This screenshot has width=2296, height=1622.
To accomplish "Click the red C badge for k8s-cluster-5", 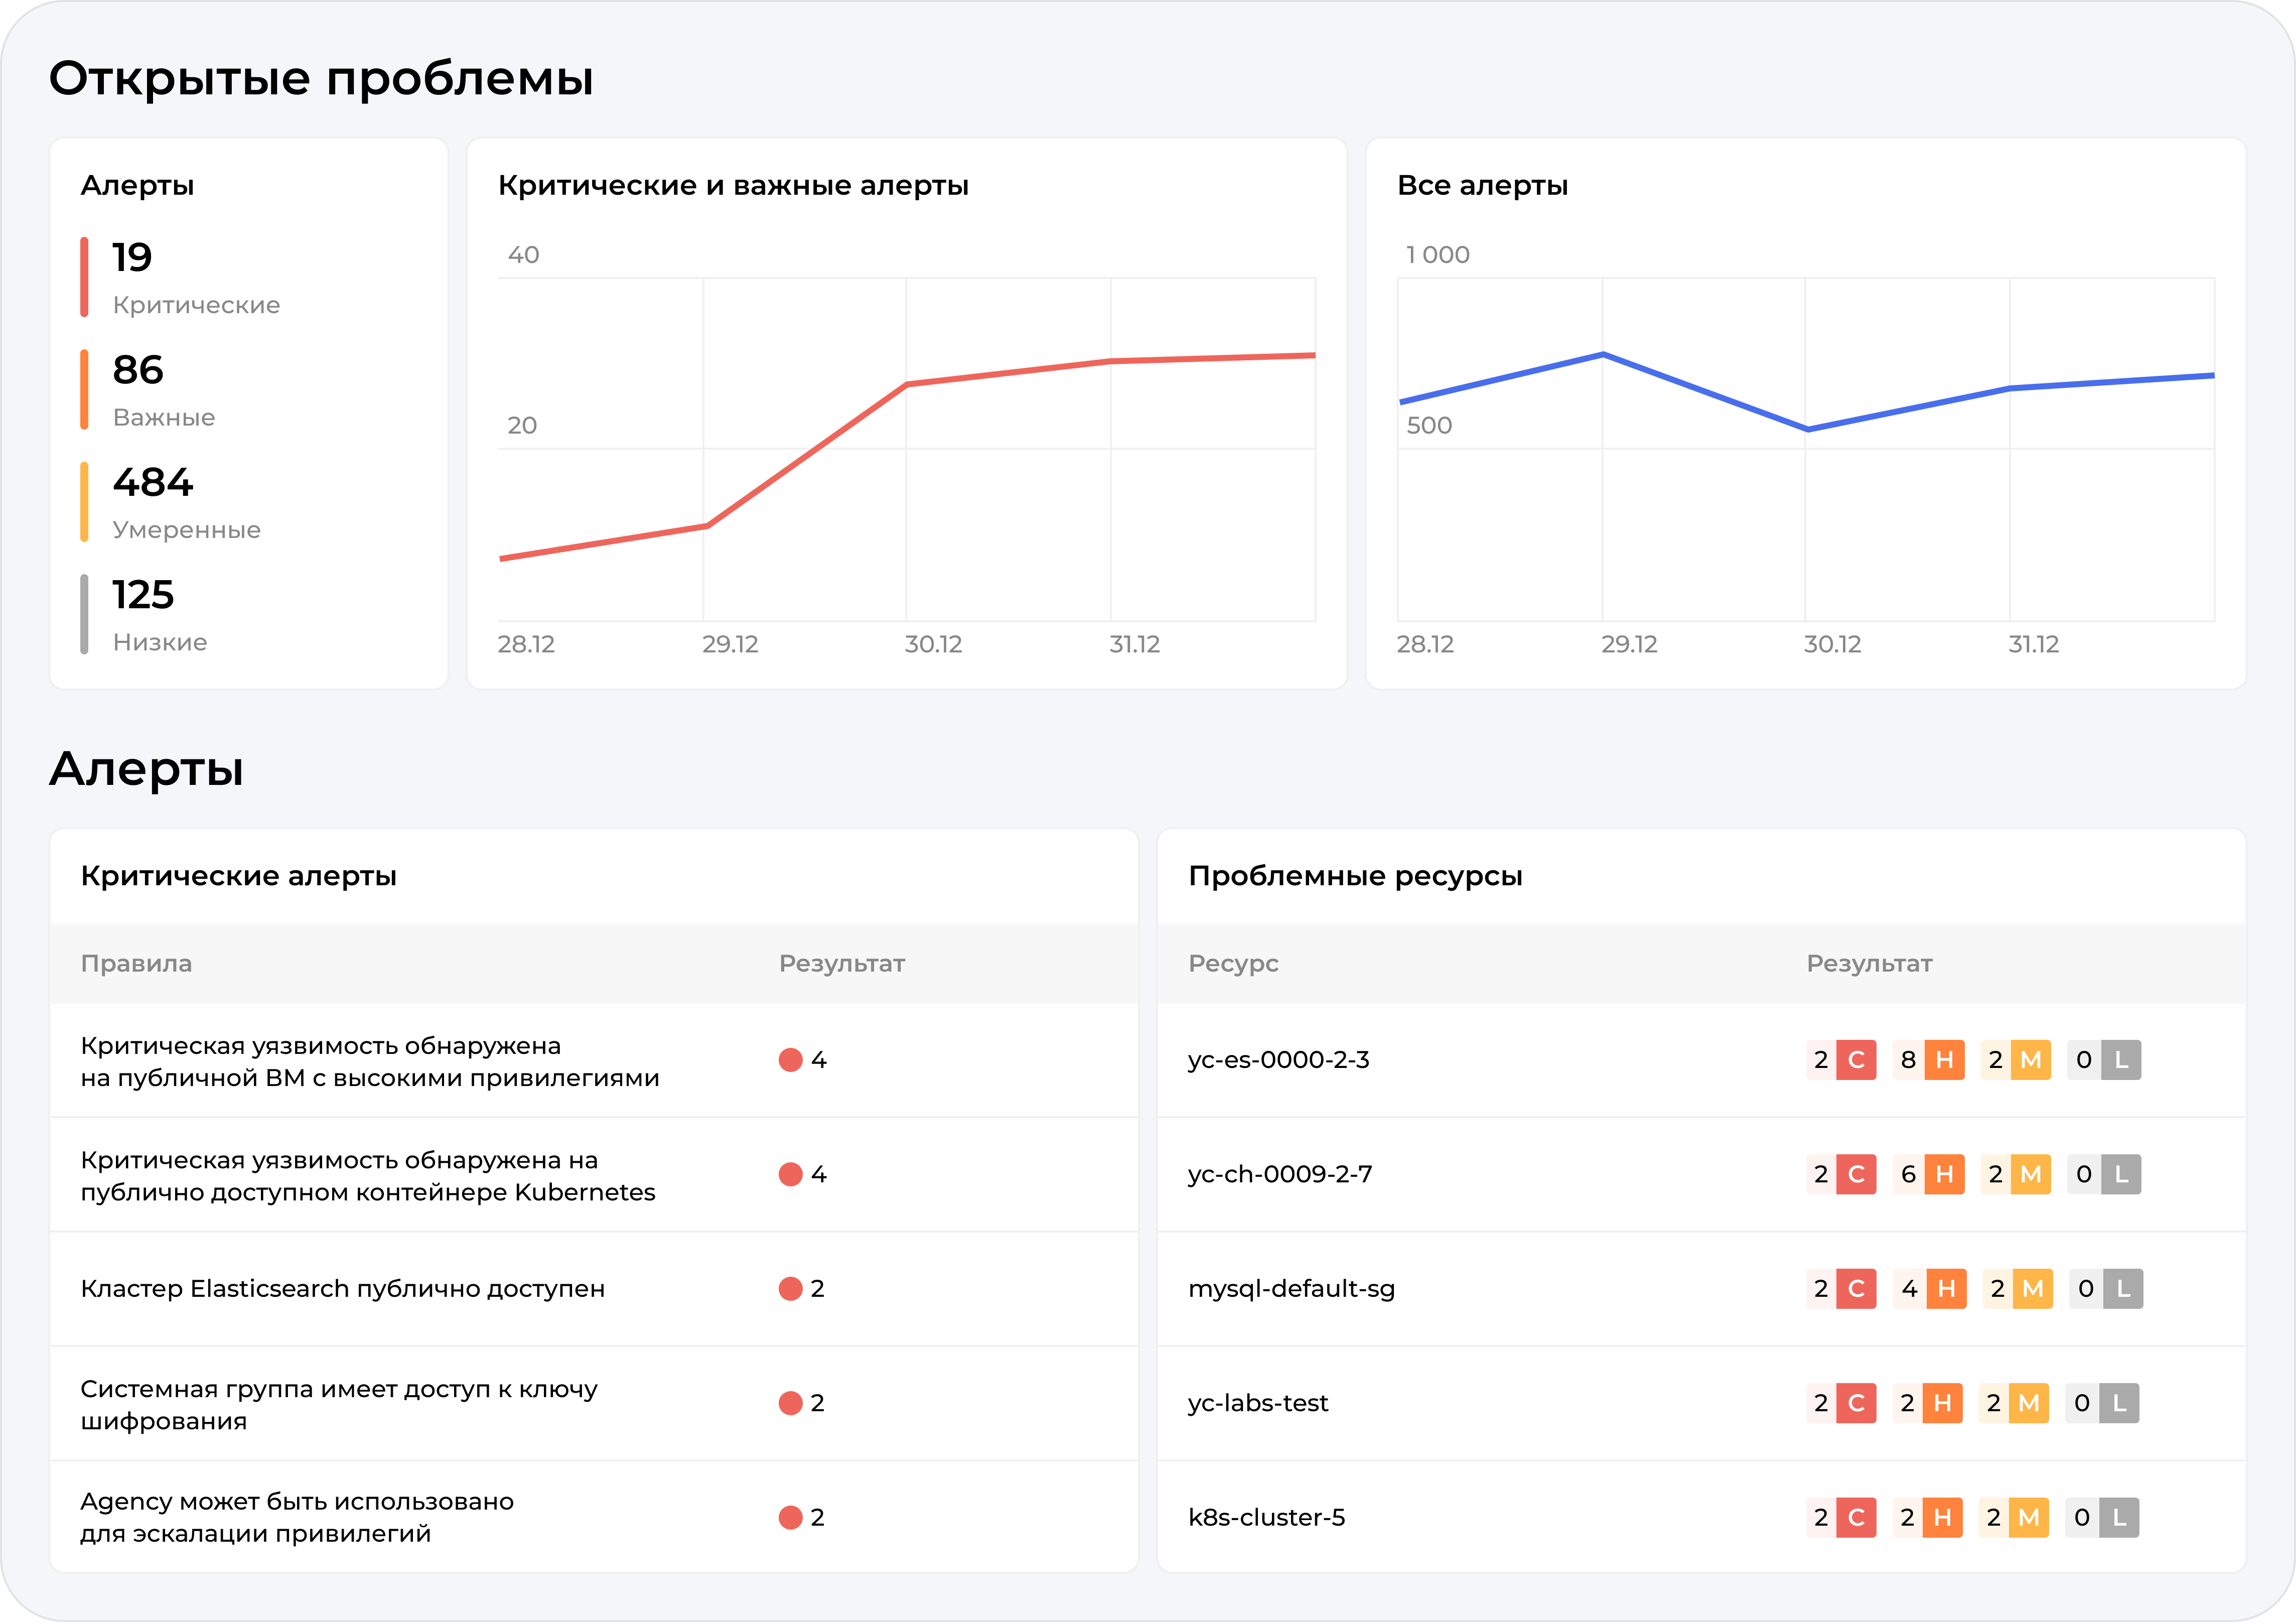I will (1856, 1518).
